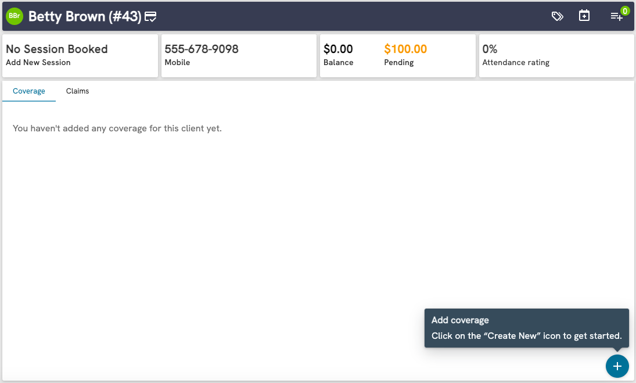This screenshot has height=383, width=636.
Task: Open the card-check icon beside Betty Brown
Action: 150,17
